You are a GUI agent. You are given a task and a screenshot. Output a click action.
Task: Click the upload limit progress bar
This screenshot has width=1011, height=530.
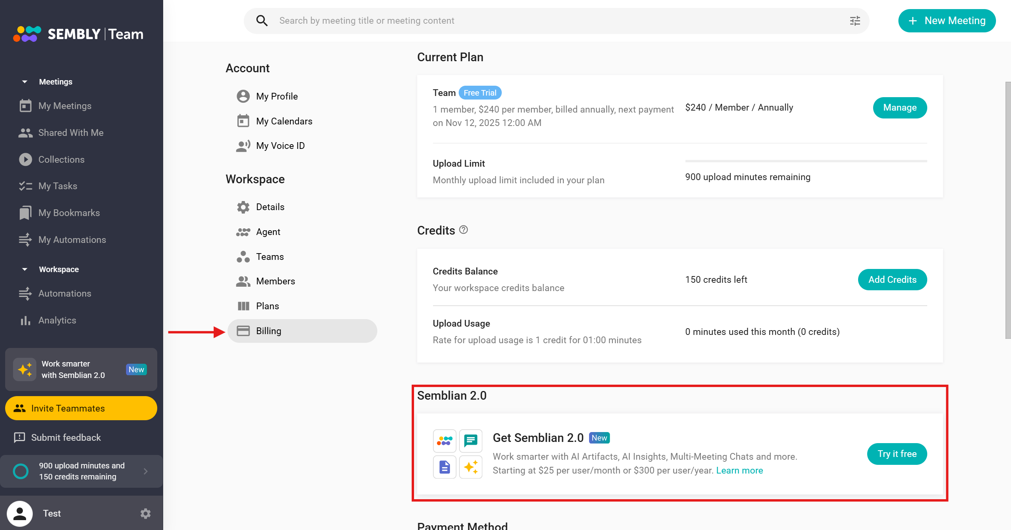pos(806,161)
